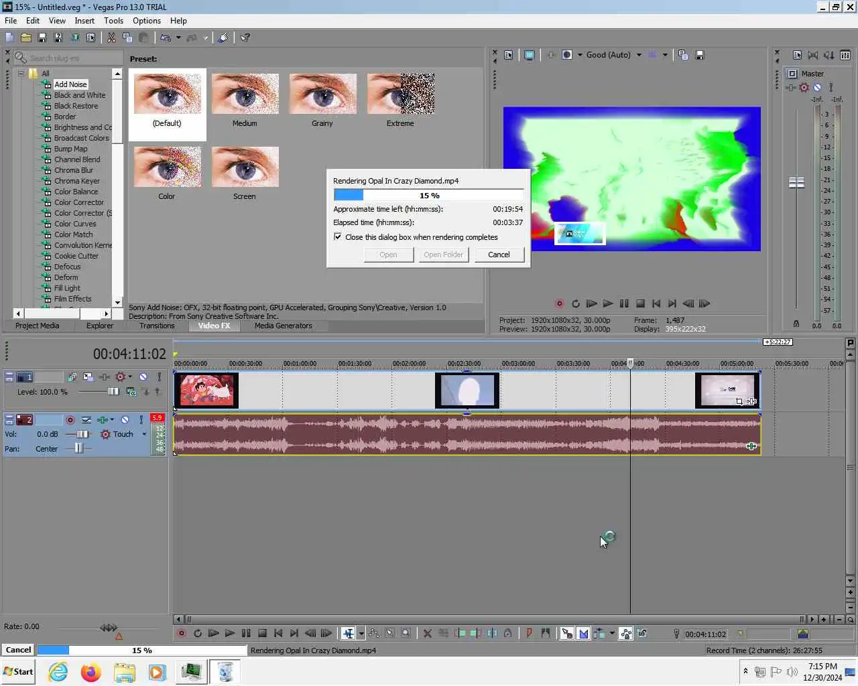Solo audio track 2
The image size is (858, 686).
tap(141, 420)
